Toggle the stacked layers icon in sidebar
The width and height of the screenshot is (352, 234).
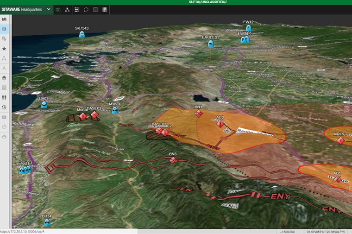[x=4, y=78]
